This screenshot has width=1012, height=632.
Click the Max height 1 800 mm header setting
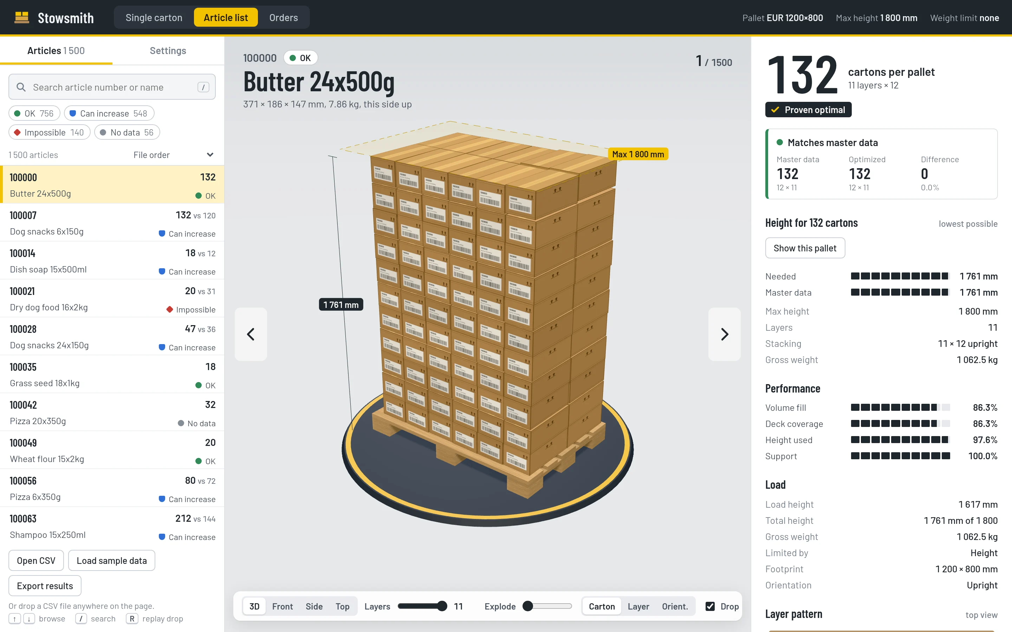876,18
